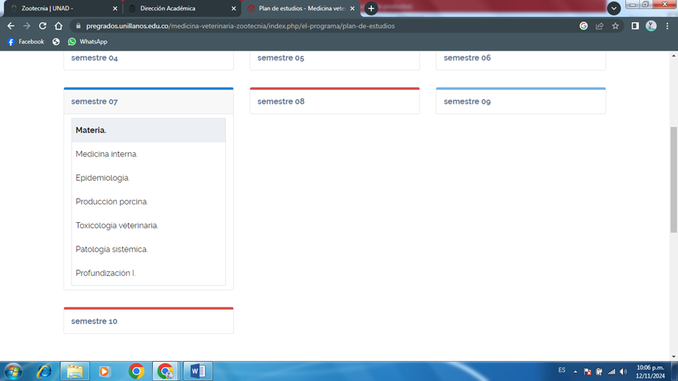The image size is (678, 381).
Task: Open Microsoft Word from taskbar
Action: [x=197, y=371]
